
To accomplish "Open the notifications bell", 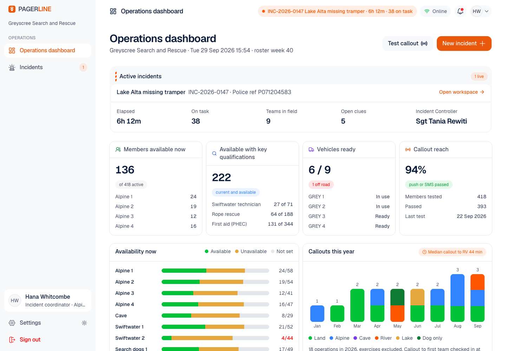I will 460,11.
